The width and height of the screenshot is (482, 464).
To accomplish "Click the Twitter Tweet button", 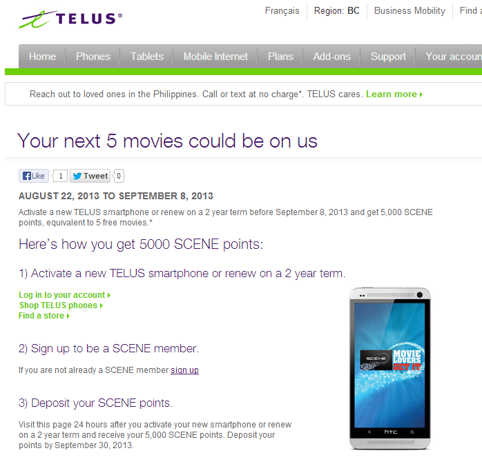I will pos(90,176).
